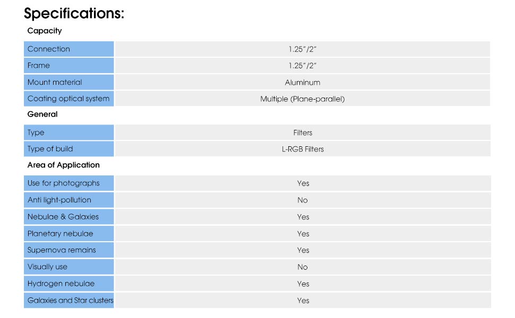Click the Type of build label

(x=50, y=149)
